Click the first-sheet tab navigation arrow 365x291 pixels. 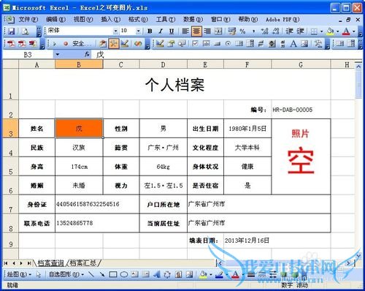click(6, 263)
